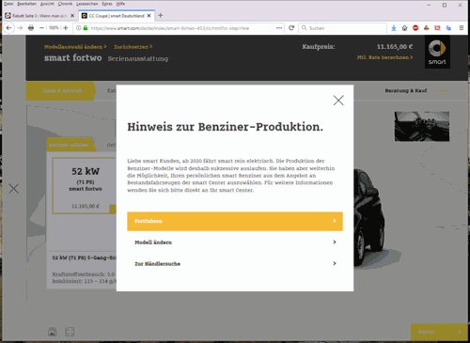The width and height of the screenshot is (470, 343).
Task: Click the Suchen search field
Action: tap(343, 28)
